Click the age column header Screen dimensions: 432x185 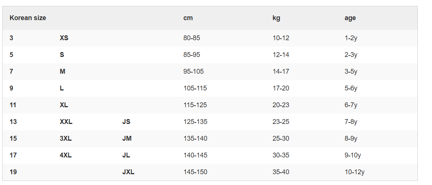pos(350,18)
